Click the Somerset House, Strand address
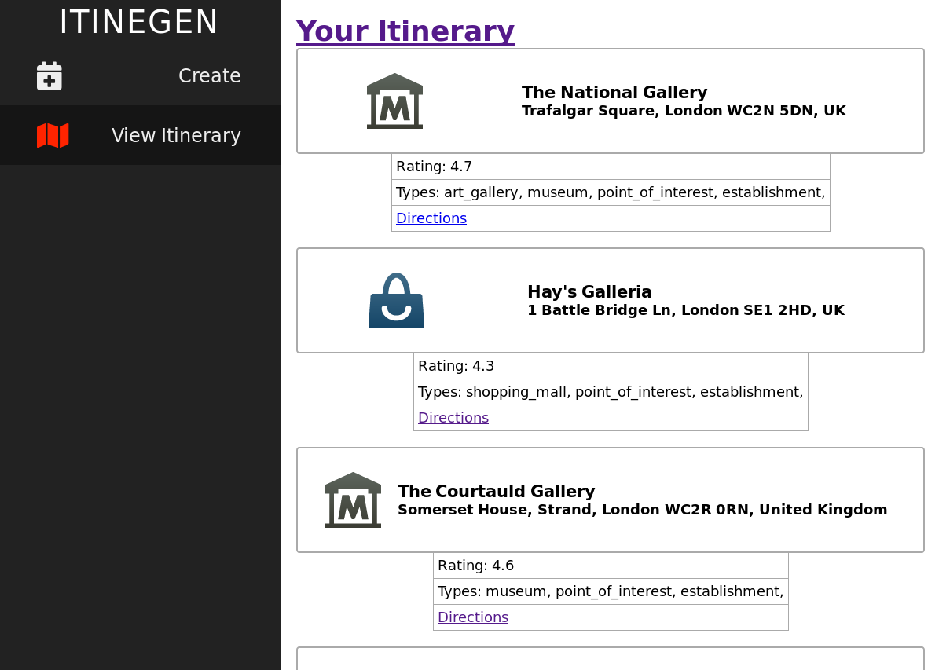950x670 pixels. point(642,510)
